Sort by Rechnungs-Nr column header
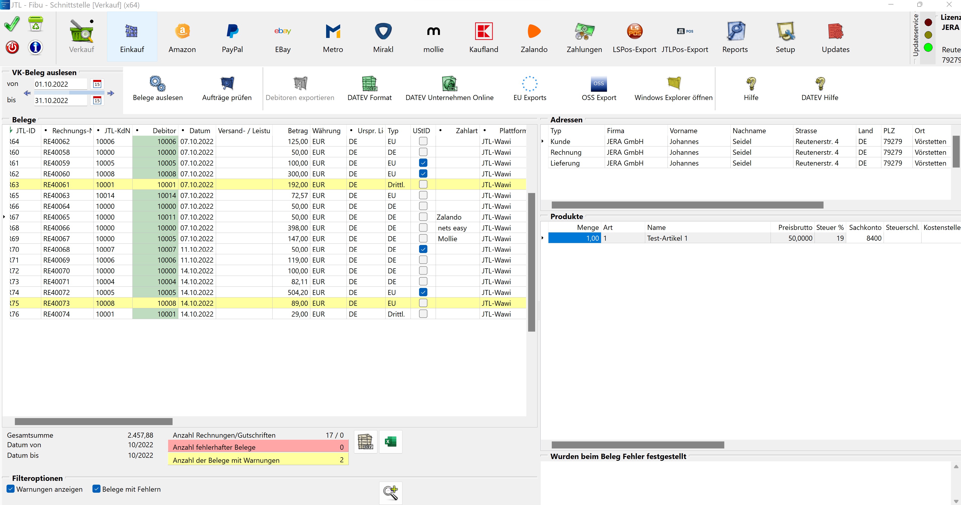 click(x=67, y=131)
